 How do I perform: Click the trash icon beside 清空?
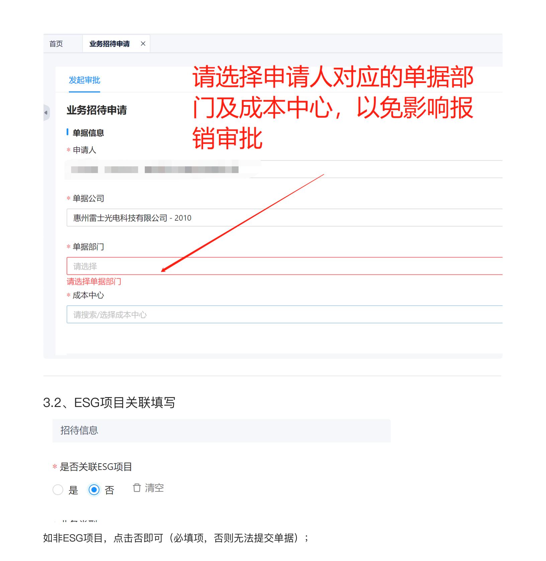pyautogui.click(x=136, y=488)
